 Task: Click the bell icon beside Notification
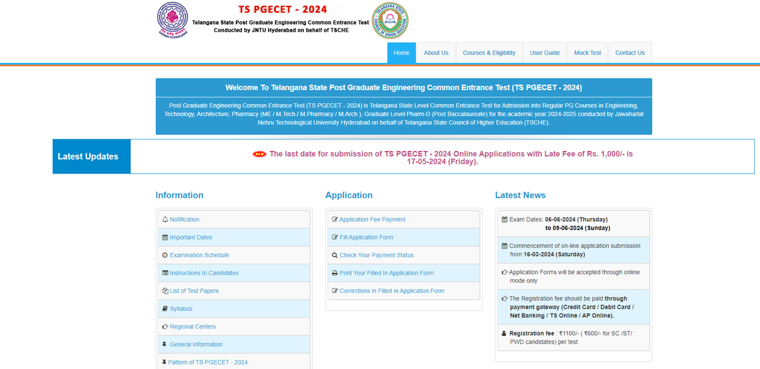[x=165, y=219]
